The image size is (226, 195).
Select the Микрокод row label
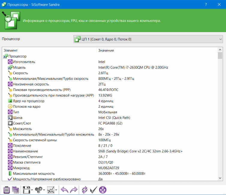pyautogui.click(x=21, y=168)
